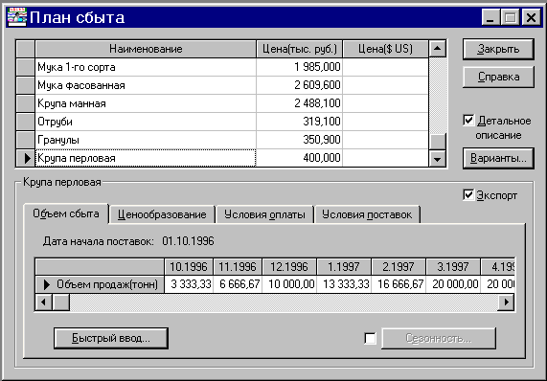The height and width of the screenshot is (381, 547).
Task: Click the Цена($ US) cell for Гранулы
Action: (x=385, y=140)
